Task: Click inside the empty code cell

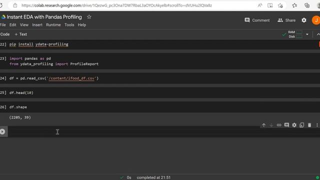Action: click(164, 131)
